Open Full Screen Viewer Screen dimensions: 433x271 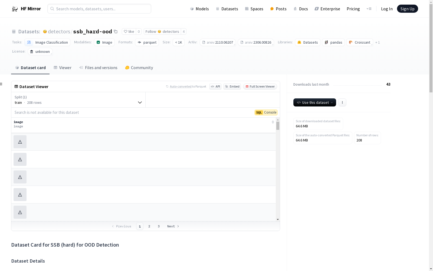click(260, 86)
